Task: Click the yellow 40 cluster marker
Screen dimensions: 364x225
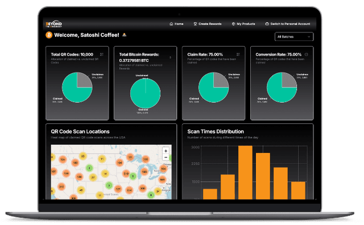Action: click(81, 190)
